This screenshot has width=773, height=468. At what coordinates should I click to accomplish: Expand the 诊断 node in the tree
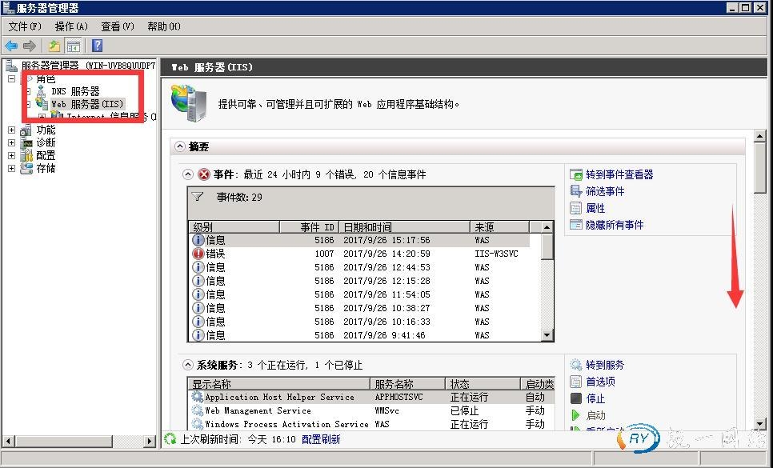[x=11, y=142]
